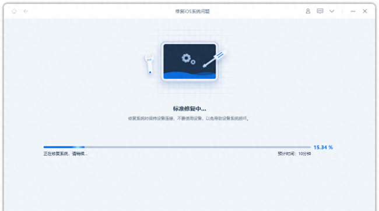The image size is (379, 211).
Task: Click the 预计时间: 10分钟 estimate text
Action: 294,153
